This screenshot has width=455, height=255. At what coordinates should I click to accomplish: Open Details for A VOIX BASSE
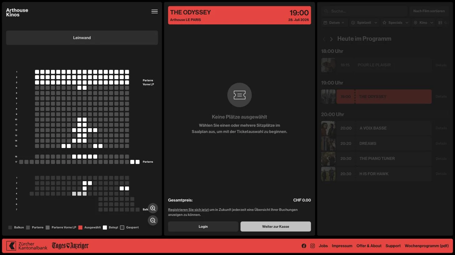pos(441,128)
